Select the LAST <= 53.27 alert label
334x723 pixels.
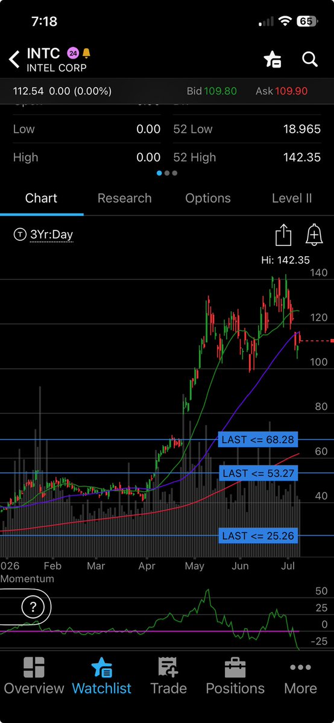258,473
